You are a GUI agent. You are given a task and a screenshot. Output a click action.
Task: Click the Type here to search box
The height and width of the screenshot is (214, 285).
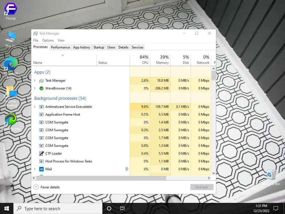point(58,208)
